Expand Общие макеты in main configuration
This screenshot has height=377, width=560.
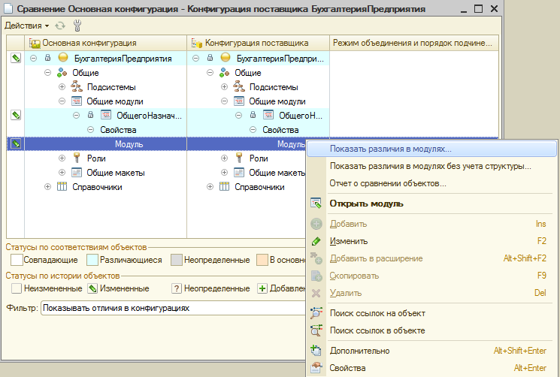tap(62, 173)
